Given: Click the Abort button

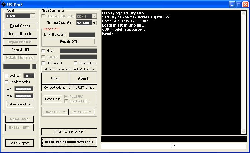Looking at the screenshot, I should pos(83,78).
